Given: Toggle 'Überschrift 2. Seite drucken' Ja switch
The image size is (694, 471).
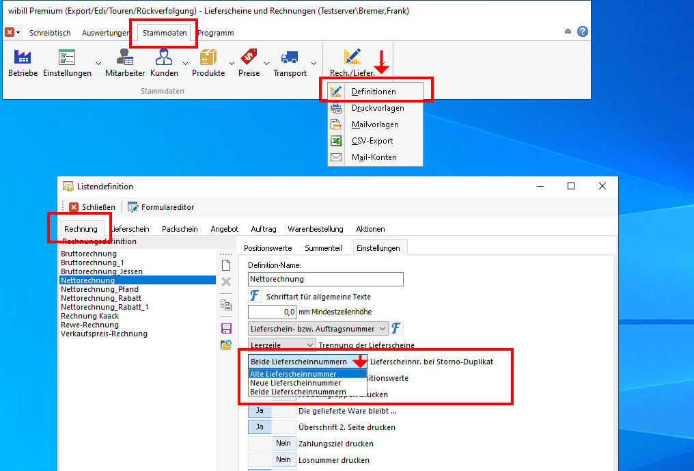Looking at the screenshot, I should (260, 427).
